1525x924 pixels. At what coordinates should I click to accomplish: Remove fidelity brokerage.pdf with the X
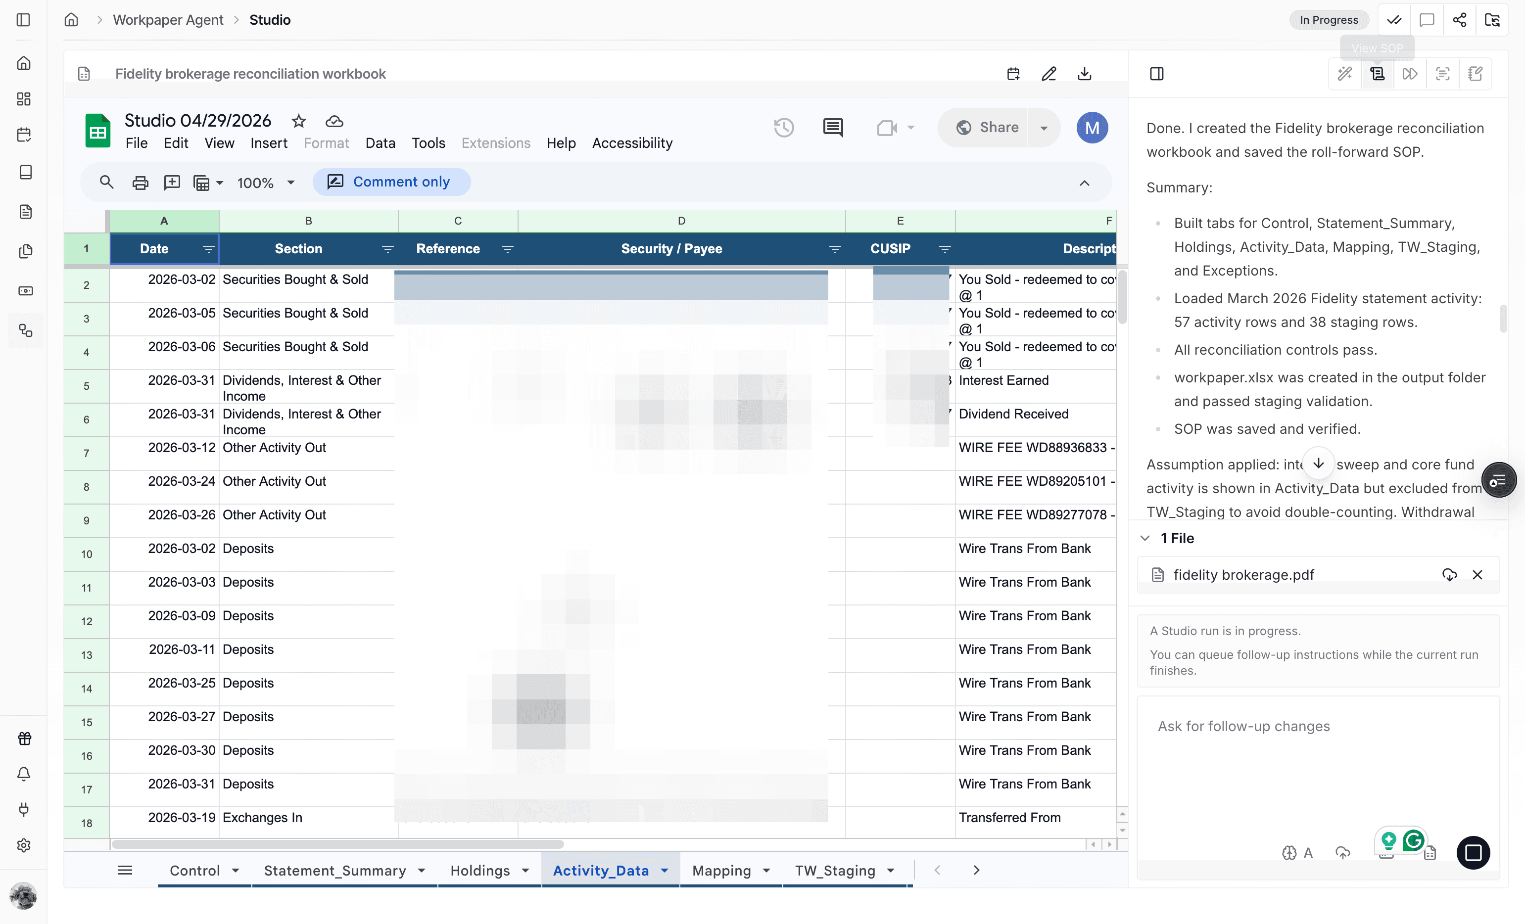point(1477,575)
